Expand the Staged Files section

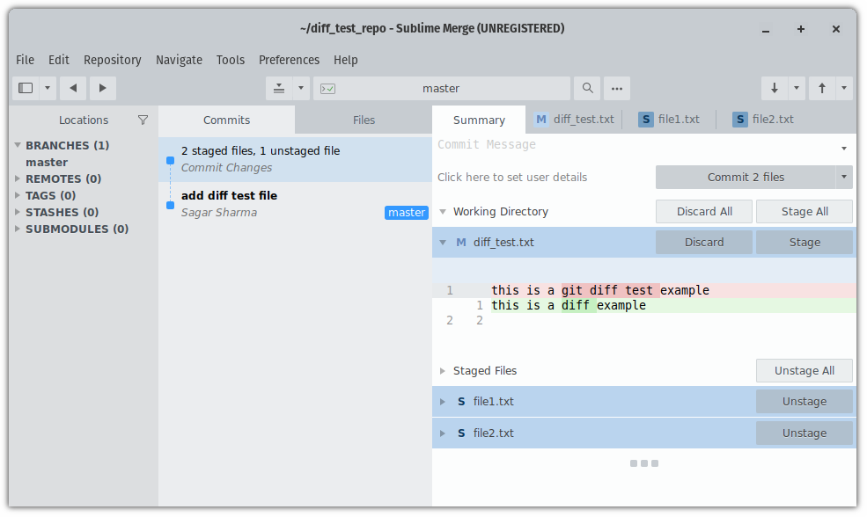tap(443, 370)
